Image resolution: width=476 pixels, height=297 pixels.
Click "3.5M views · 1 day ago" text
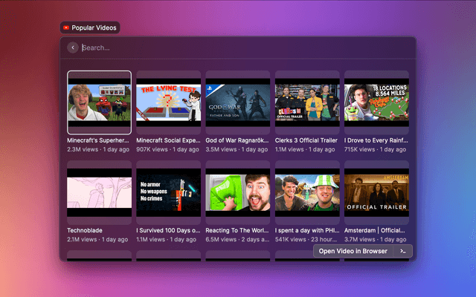237,149
